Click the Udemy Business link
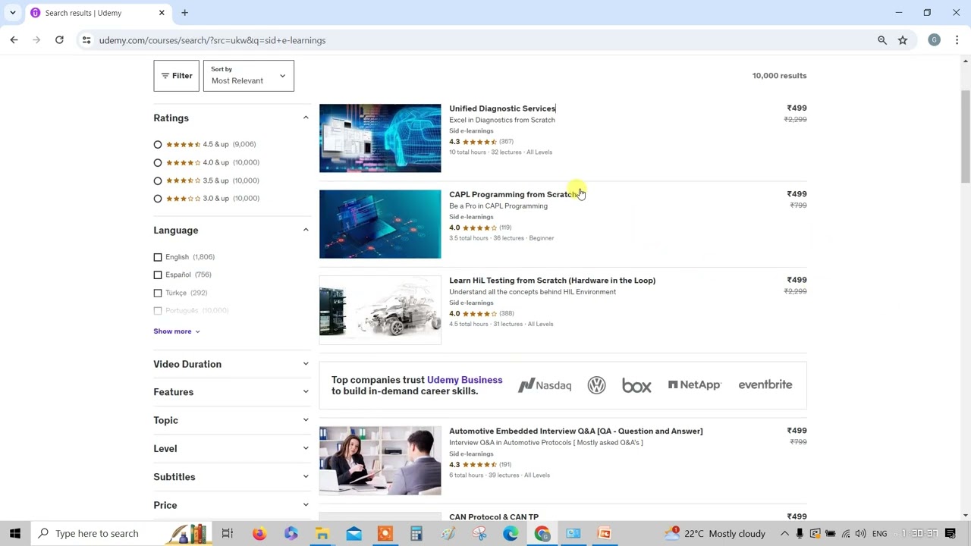This screenshot has height=546, width=971. (464, 380)
